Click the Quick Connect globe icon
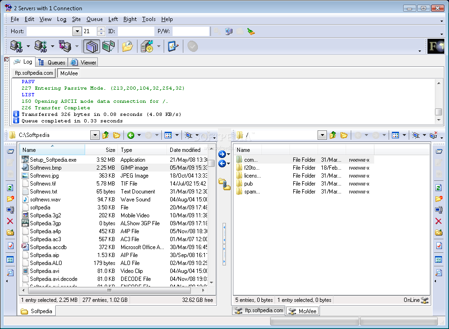 coord(229,31)
